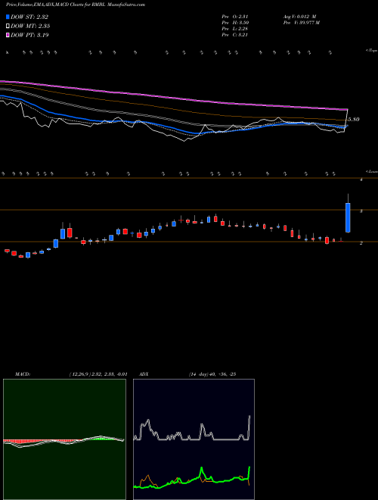The width and height of the screenshot is (378, 500).
Task: Click the 5.80 price label on EMA chart
Action: pyautogui.click(x=354, y=119)
